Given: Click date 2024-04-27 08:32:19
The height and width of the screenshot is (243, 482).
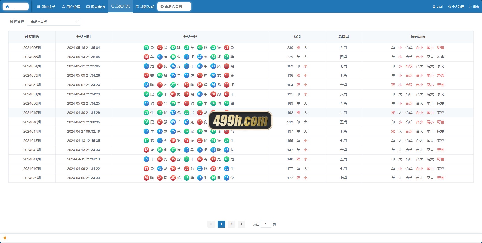Looking at the screenshot, I should (83, 131).
